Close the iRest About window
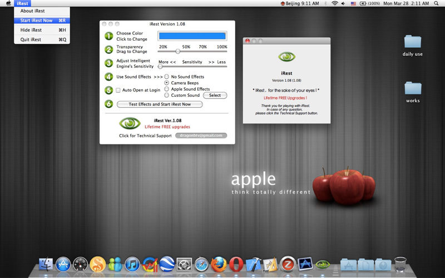The image size is (445, 278). 248,41
